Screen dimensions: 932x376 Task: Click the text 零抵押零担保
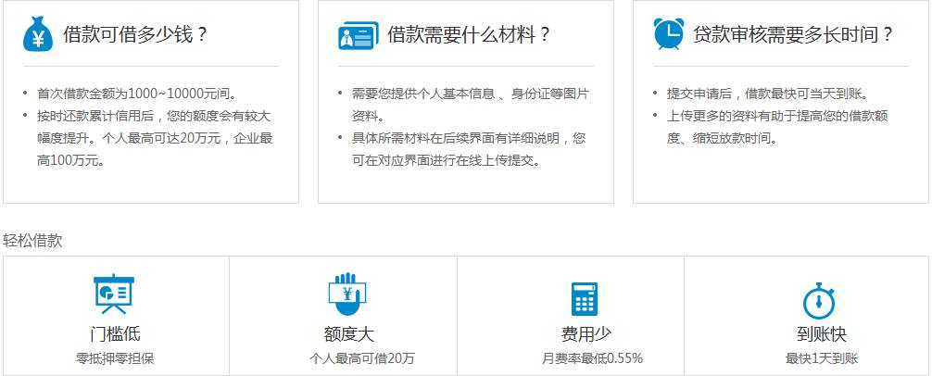click(115, 358)
